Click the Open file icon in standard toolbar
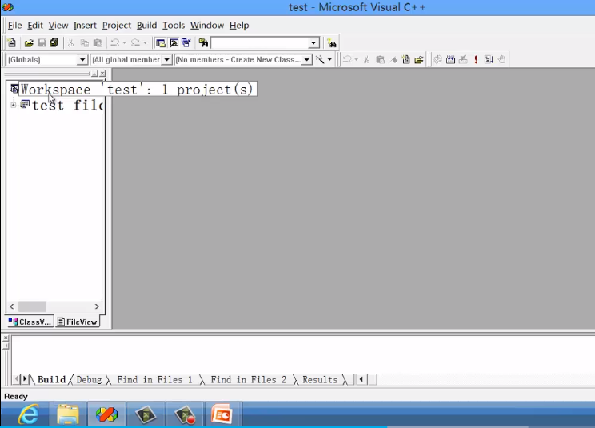The width and height of the screenshot is (595, 428). point(29,43)
